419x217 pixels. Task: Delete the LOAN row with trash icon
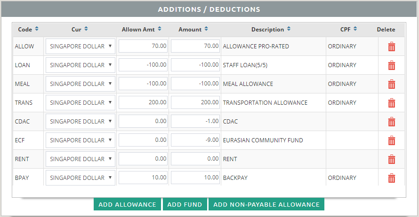click(391, 65)
